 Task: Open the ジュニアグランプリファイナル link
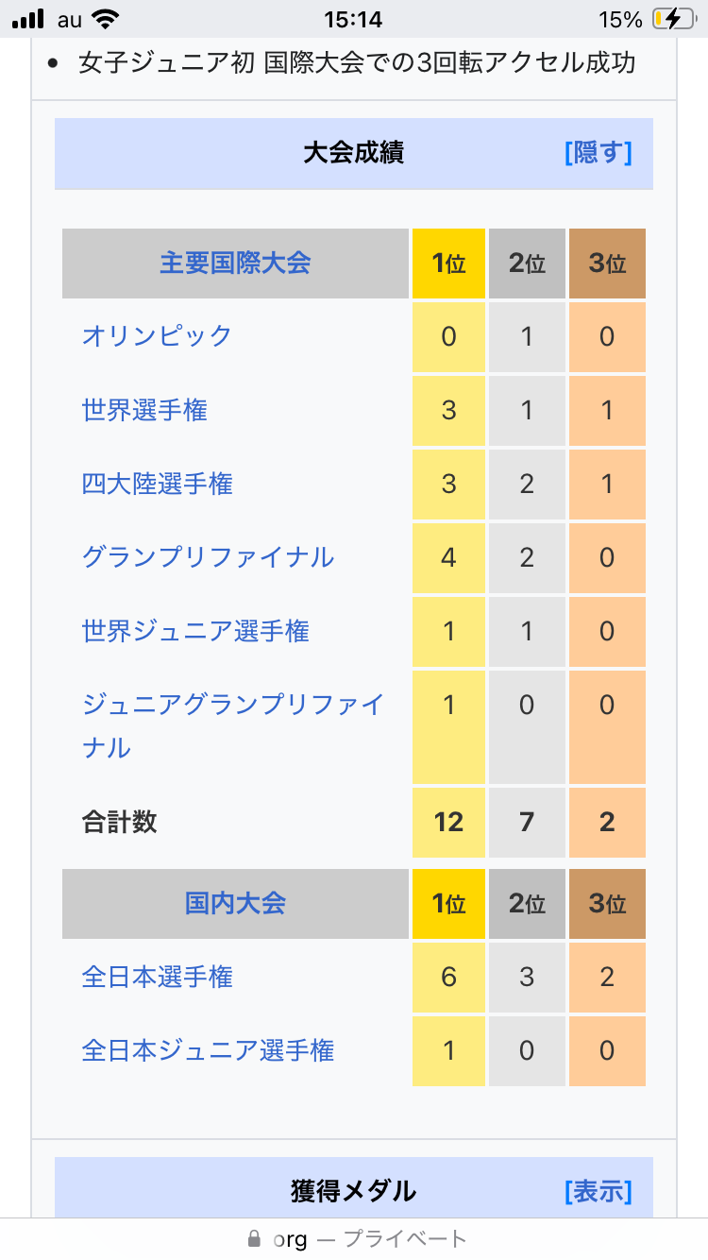click(232, 706)
